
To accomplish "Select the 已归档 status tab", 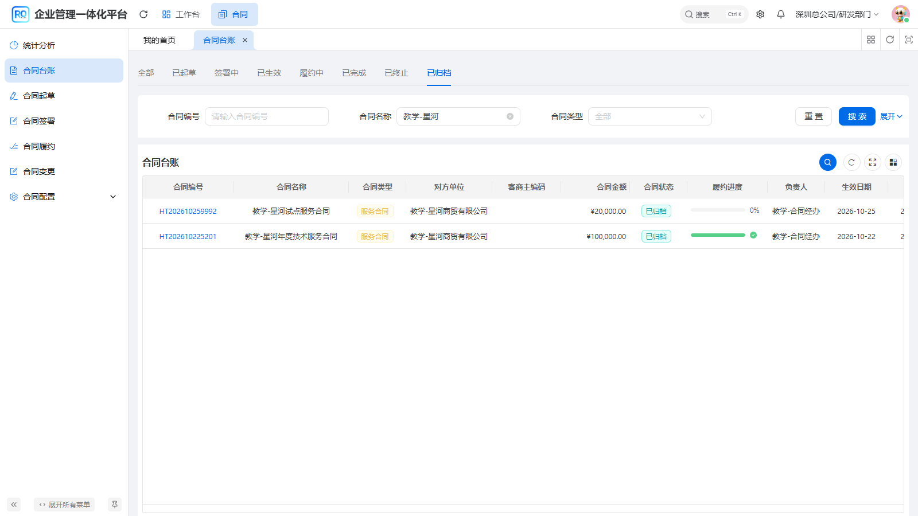I will tap(439, 73).
